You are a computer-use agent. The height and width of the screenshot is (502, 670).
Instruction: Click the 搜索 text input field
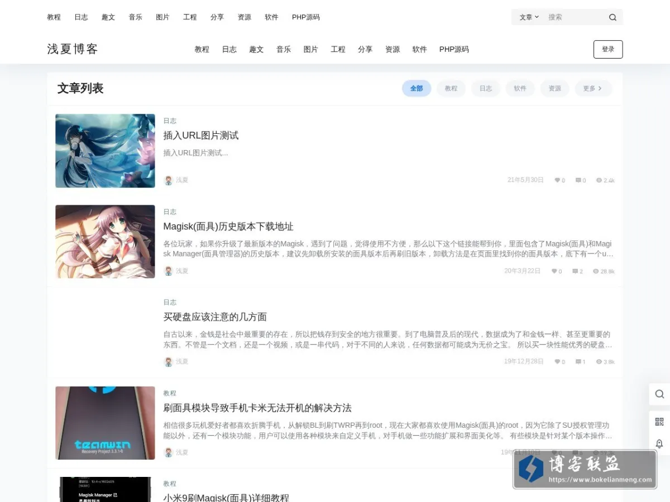575,17
